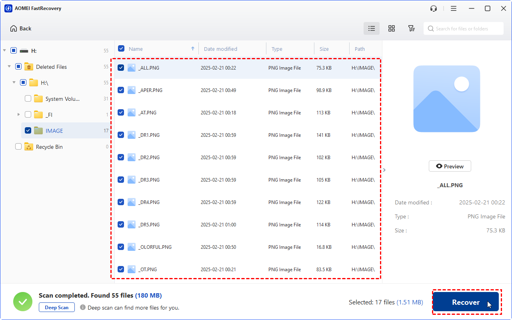
Task: Click the Recycle Bin folder icon
Action: pyautogui.click(x=28, y=147)
